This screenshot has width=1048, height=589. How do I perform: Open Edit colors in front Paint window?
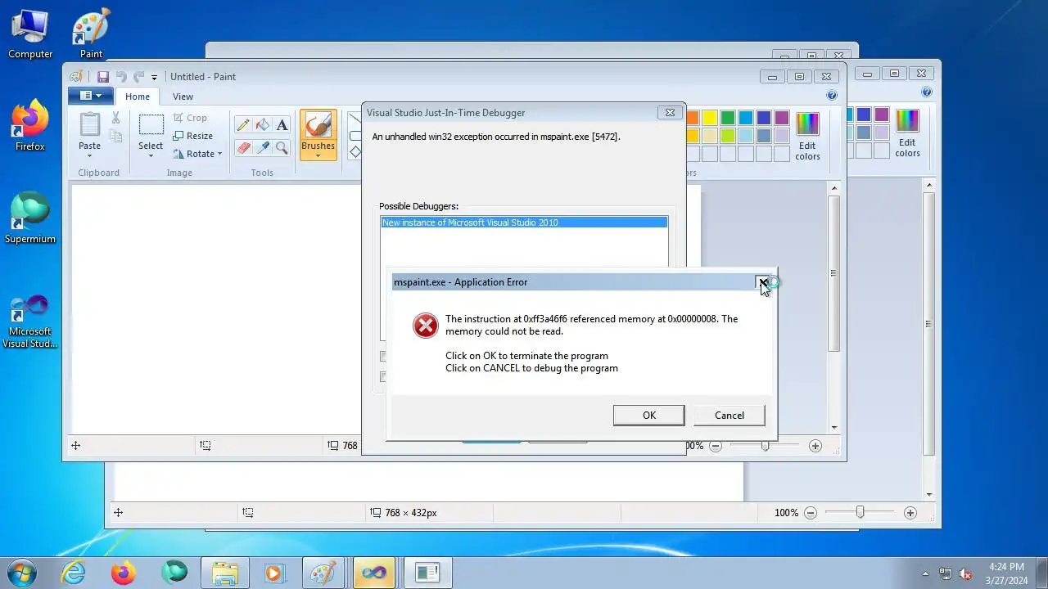click(807, 136)
